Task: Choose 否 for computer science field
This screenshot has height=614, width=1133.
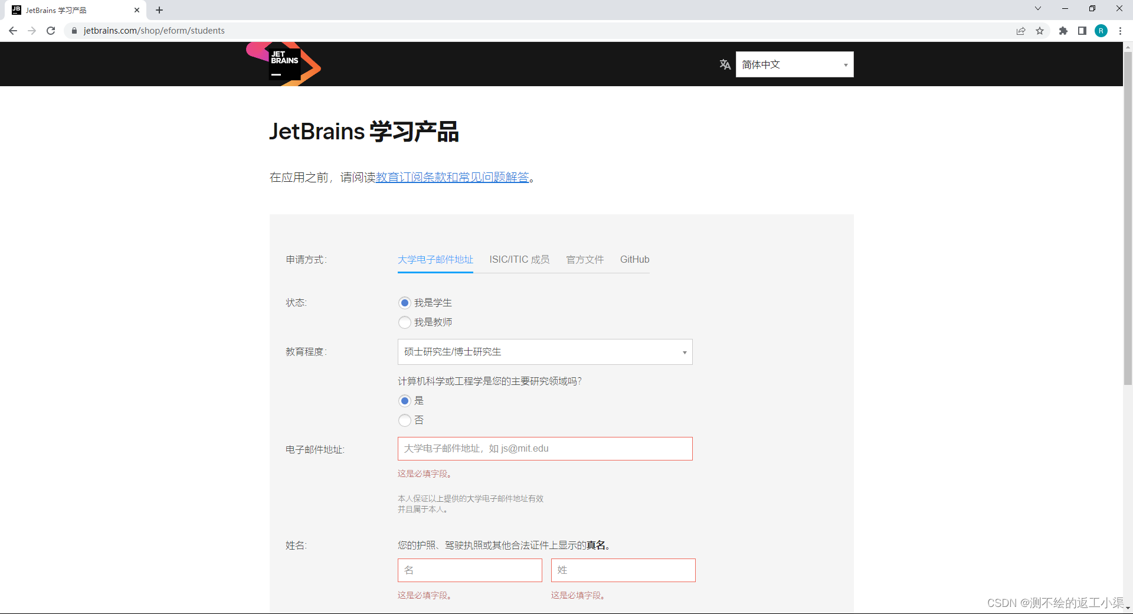Action: tap(405, 420)
